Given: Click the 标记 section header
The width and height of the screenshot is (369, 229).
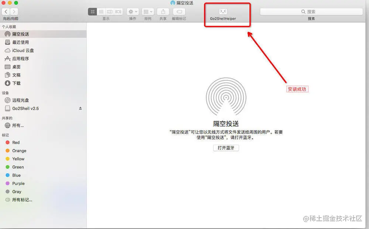Looking at the screenshot, I should pyautogui.click(x=6, y=135).
